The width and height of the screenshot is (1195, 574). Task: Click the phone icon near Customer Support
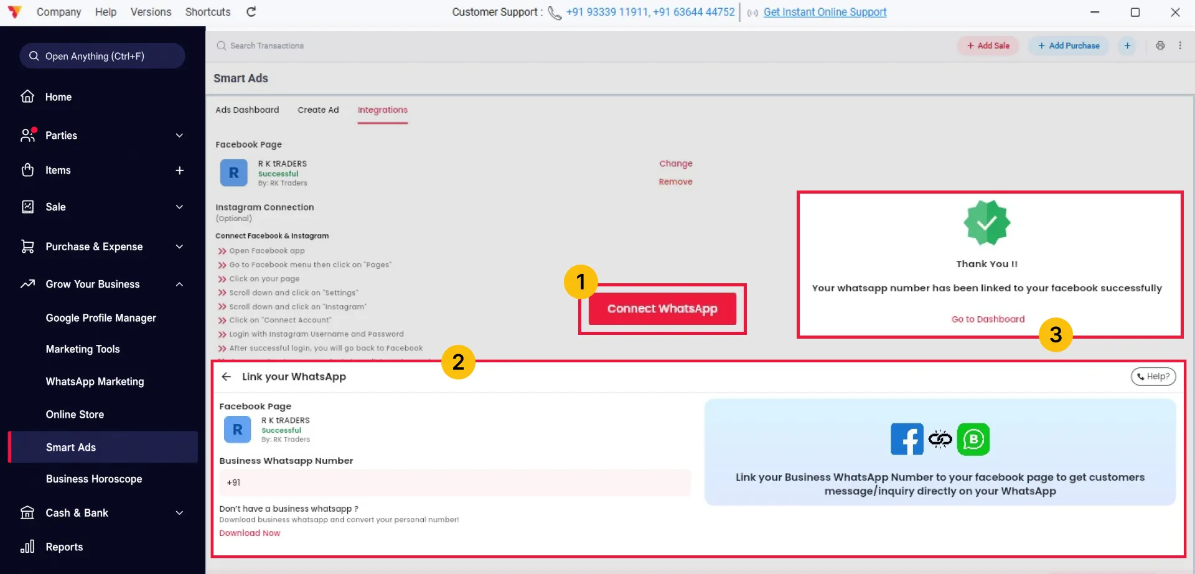click(555, 12)
